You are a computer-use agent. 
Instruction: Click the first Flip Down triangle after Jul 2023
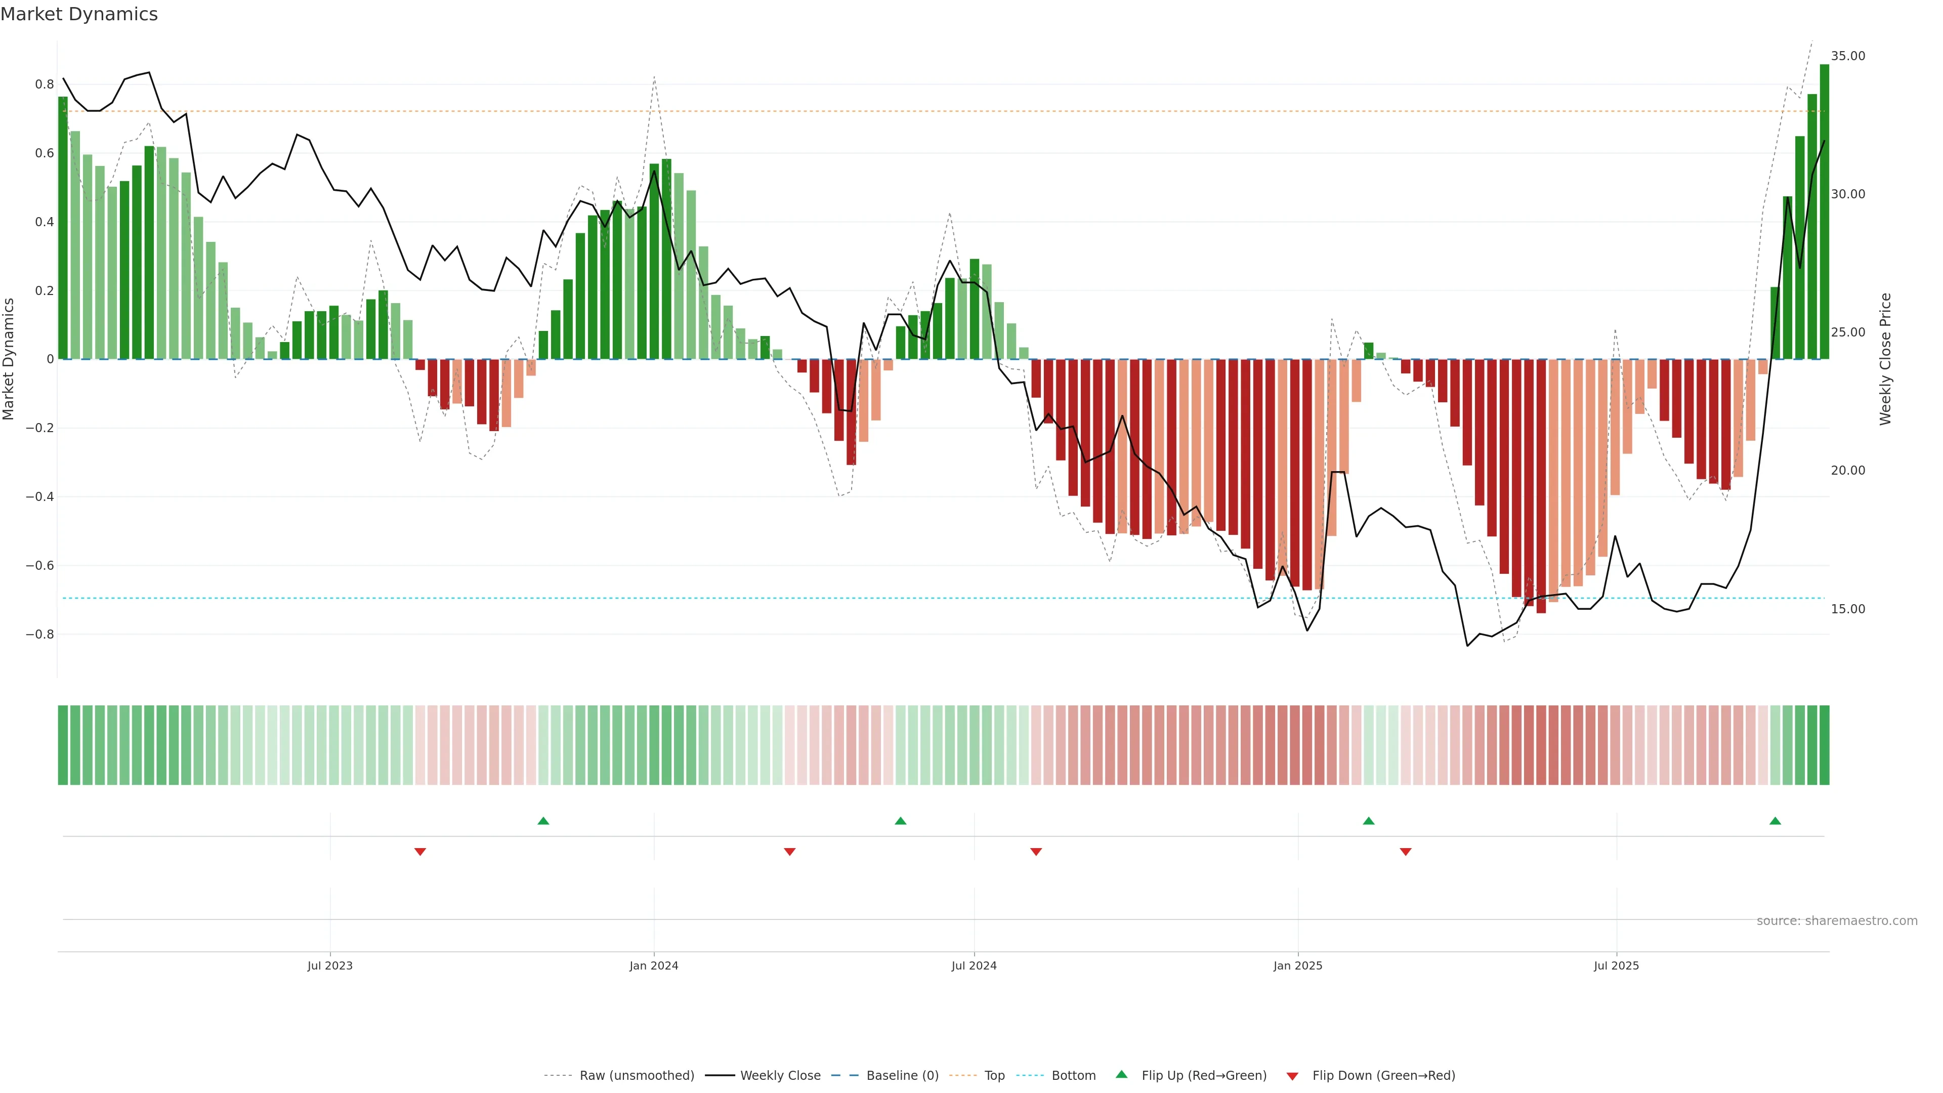[420, 852]
